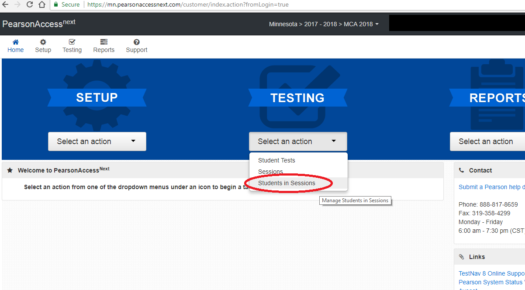Click the phone icon beside Contact

coord(461,170)
